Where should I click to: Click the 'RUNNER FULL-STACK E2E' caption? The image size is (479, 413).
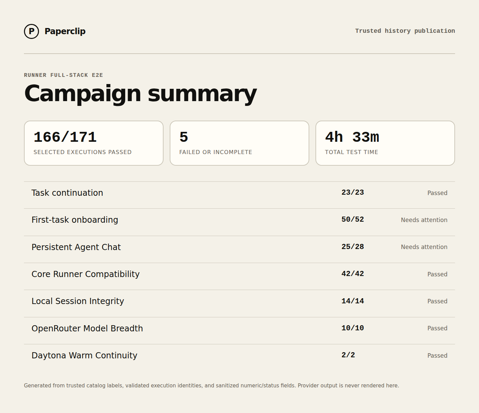[x=63, y=75]
